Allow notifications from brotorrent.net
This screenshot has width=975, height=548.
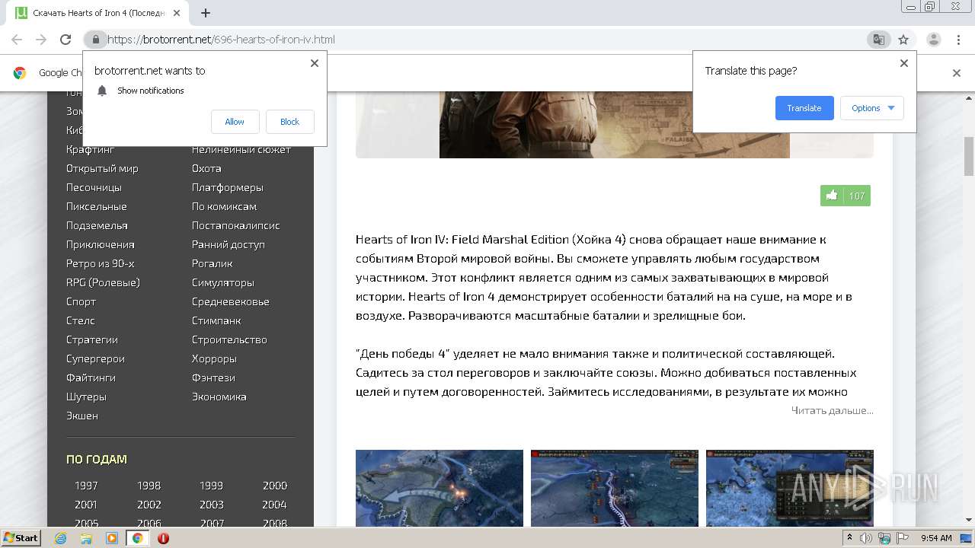[235, 122]
